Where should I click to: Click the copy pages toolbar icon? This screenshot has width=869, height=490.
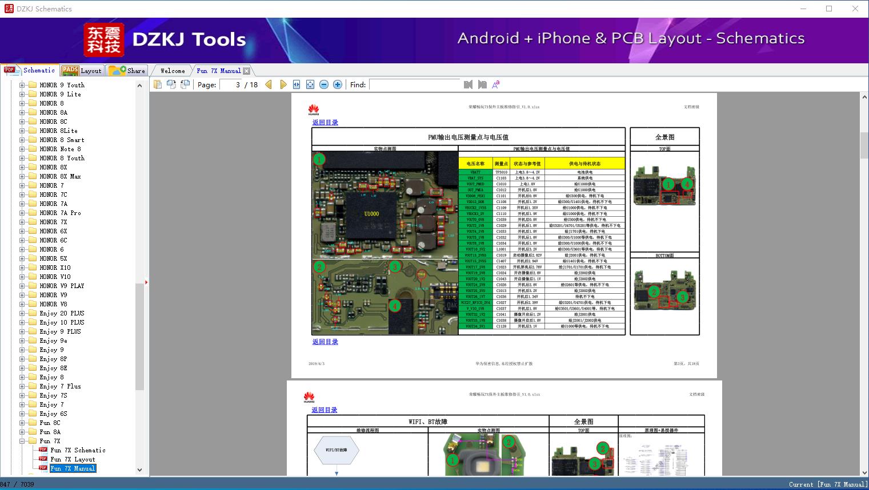point(158,84)
